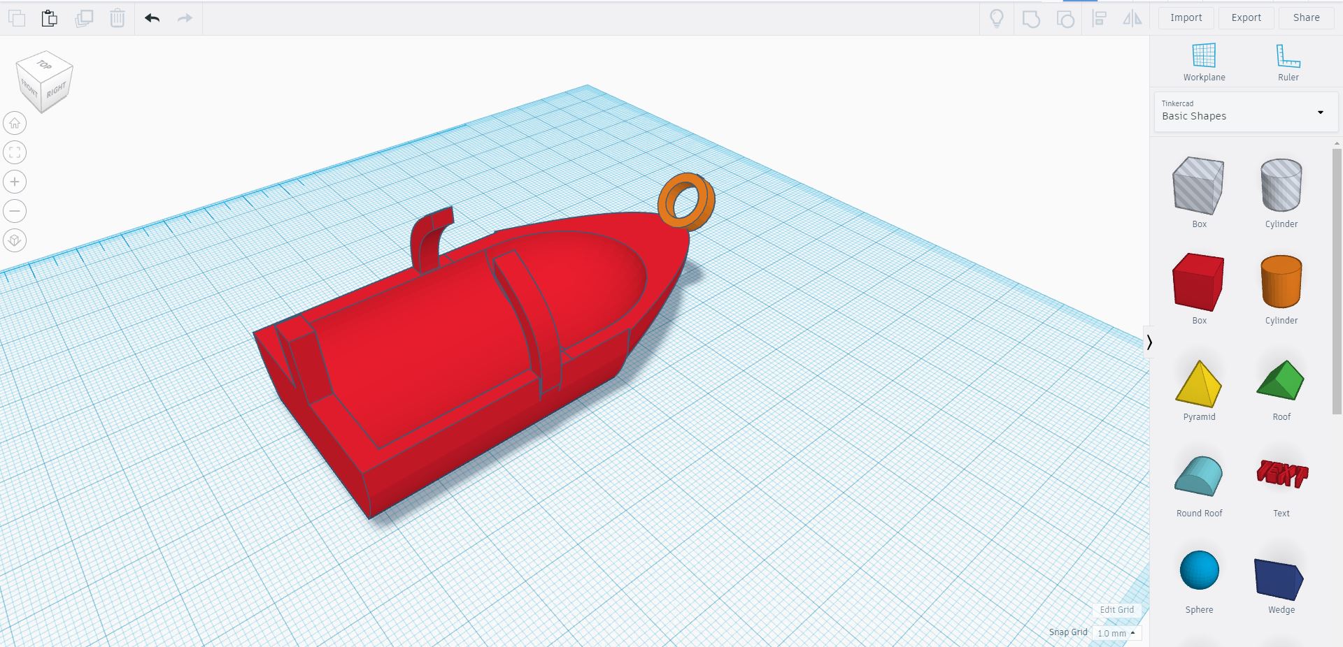Screen dimensions: 1343x647
Task: Click the Ungroup icon
Action: [1065, 19]
